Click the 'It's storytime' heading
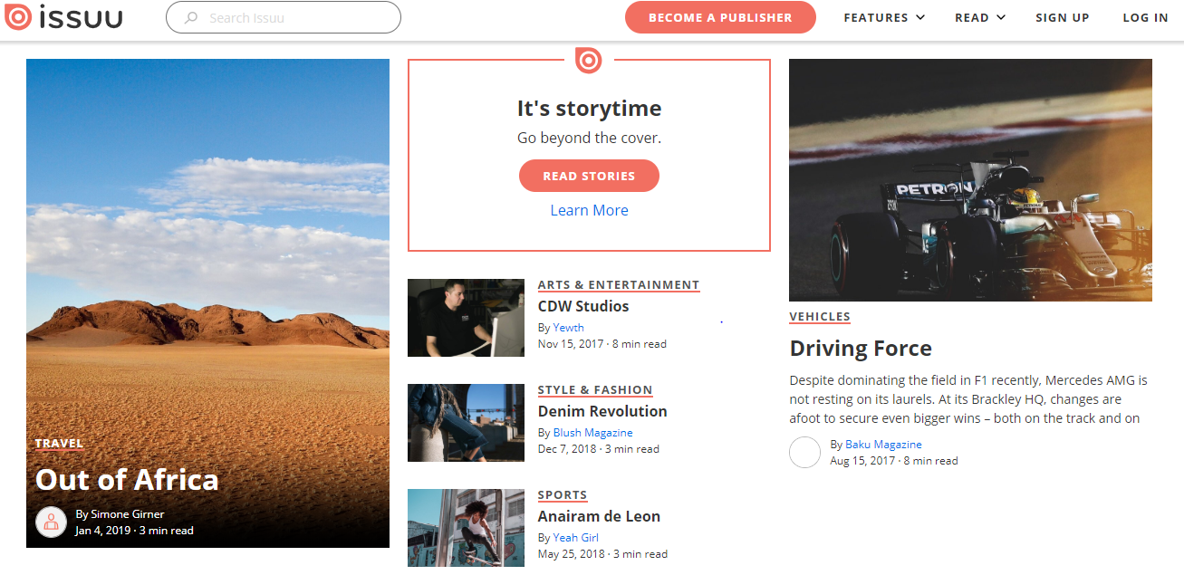Viewport: 1184px width, 575px height. (589, 109)
